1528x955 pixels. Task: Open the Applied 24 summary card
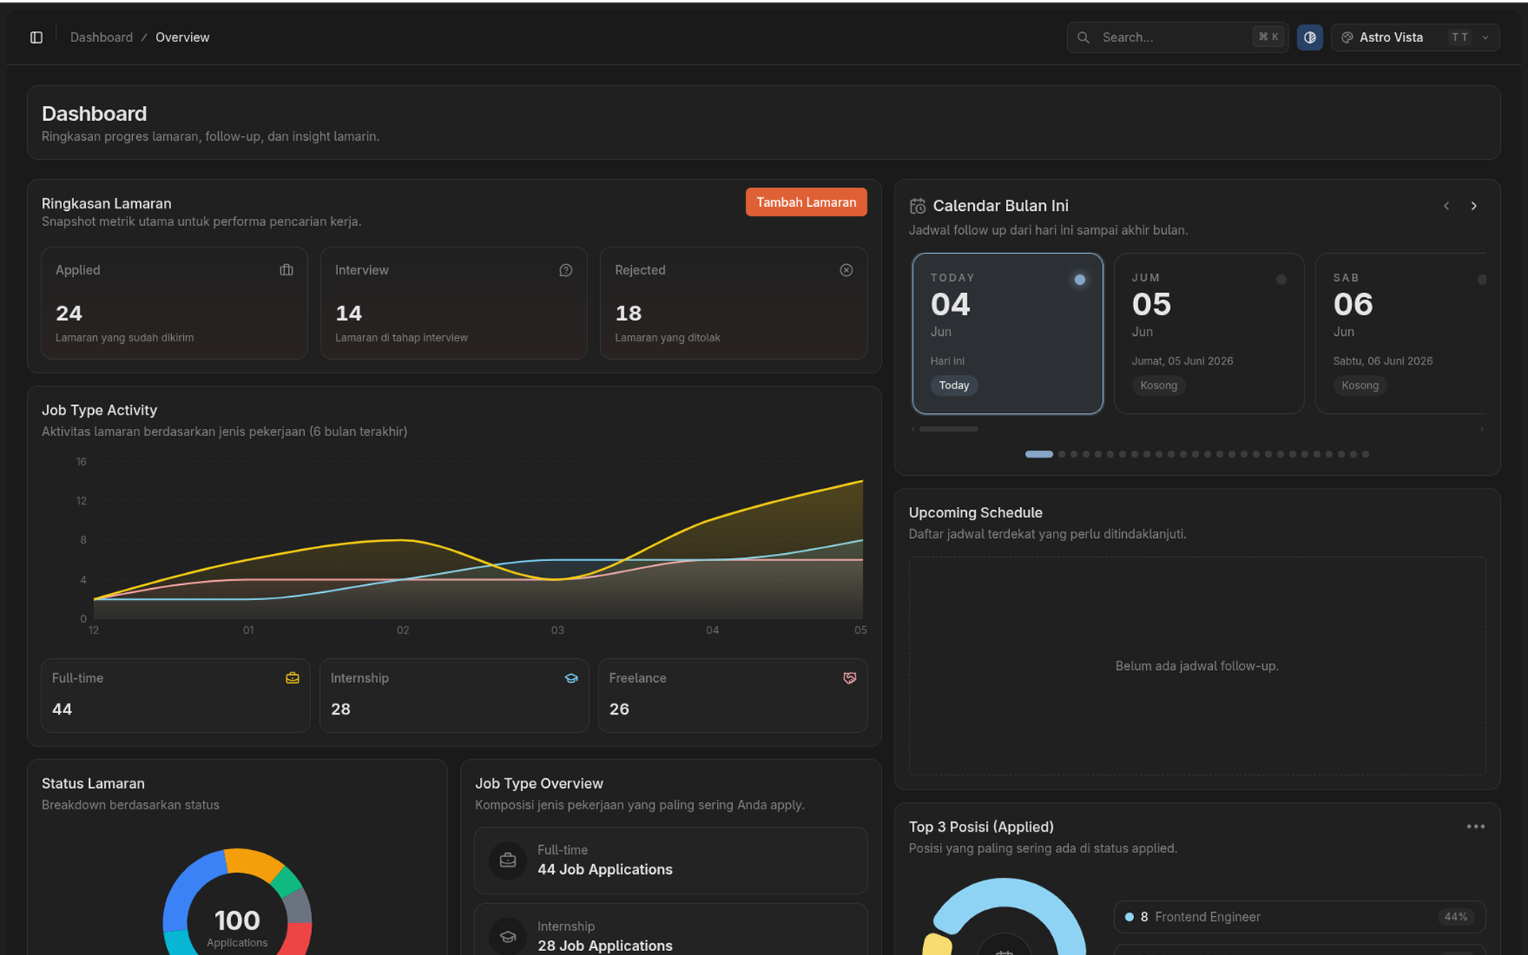174,303
